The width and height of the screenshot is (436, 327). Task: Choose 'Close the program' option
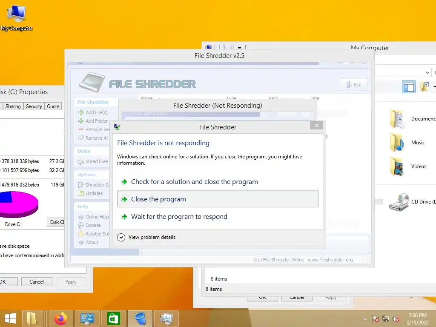point(218,199)
